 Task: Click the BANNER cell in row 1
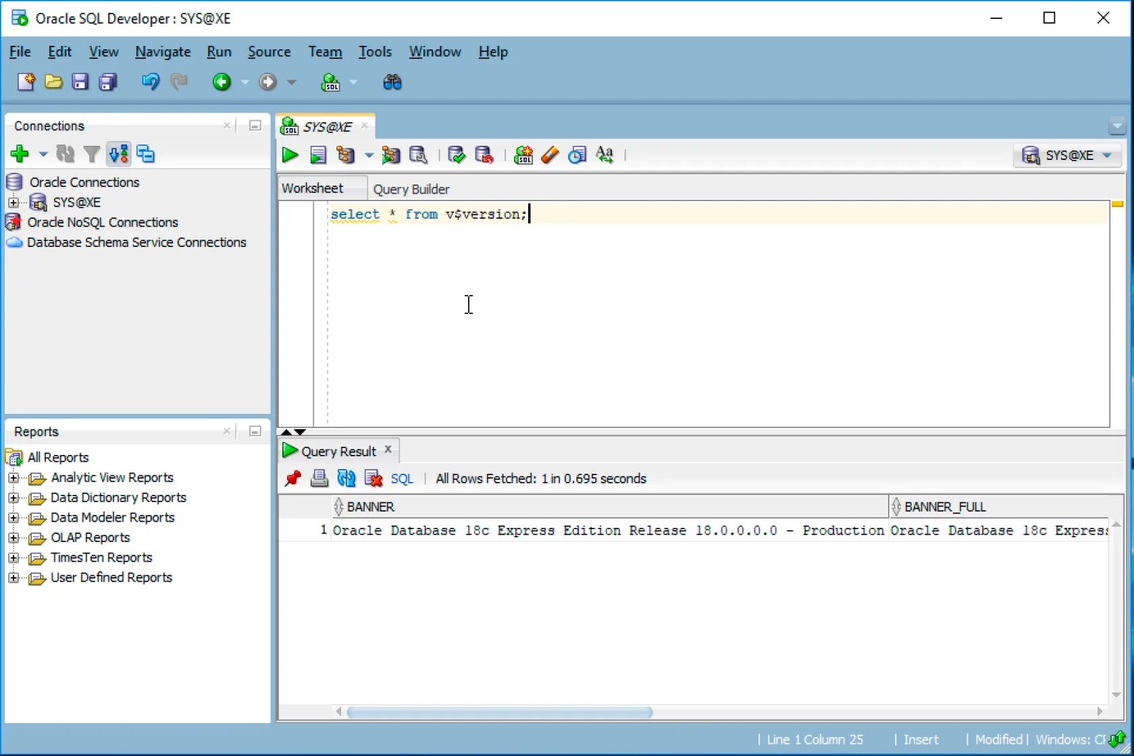[609, 531]
